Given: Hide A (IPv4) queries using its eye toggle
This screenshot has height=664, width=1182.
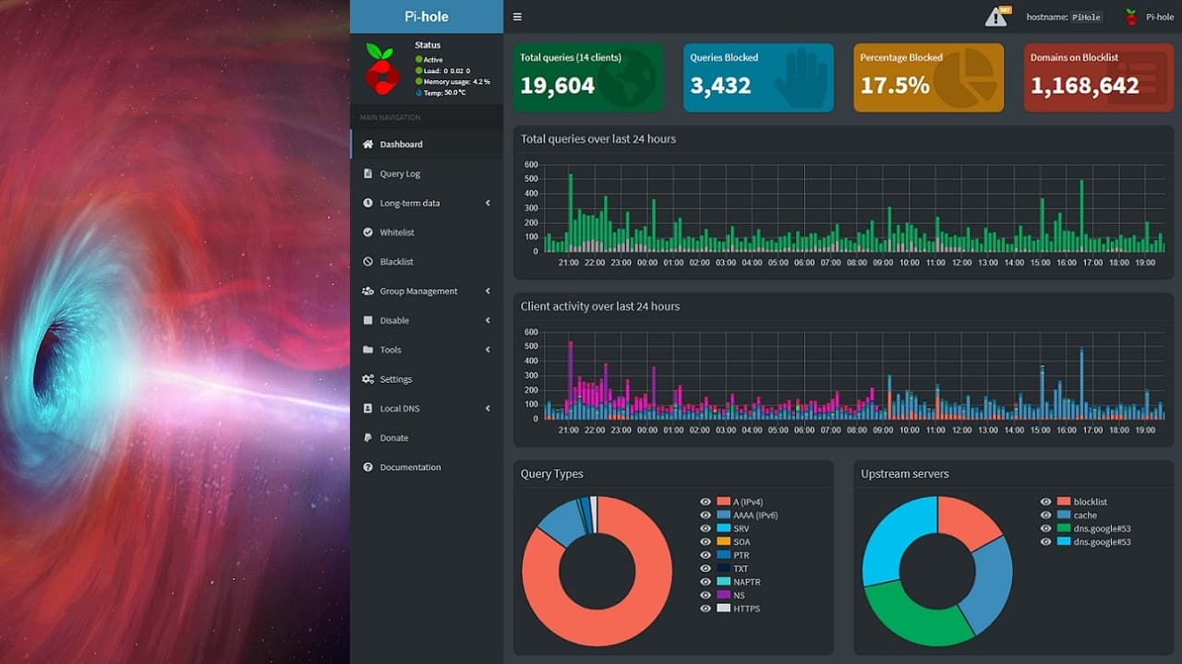Looking at the screenshot, I should pos(706,502).
